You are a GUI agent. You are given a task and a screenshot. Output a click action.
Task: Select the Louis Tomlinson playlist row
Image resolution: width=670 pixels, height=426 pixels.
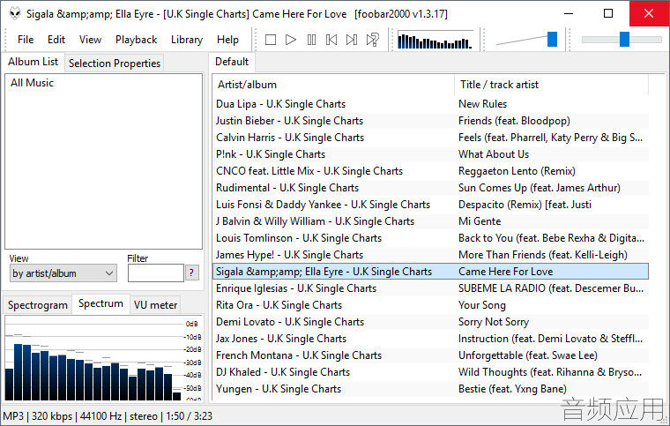[x=431, y=238]
